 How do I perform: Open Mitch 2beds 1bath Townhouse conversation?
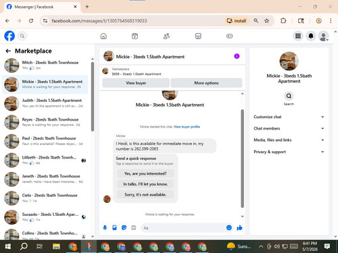pyautogui.click(x=45, y=65)
